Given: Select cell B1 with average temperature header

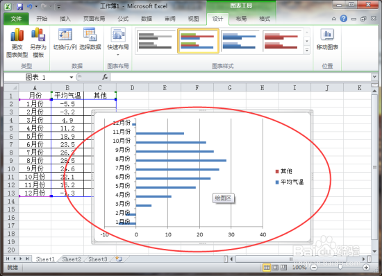Looking at the screenshot, I should coord(67,96).
